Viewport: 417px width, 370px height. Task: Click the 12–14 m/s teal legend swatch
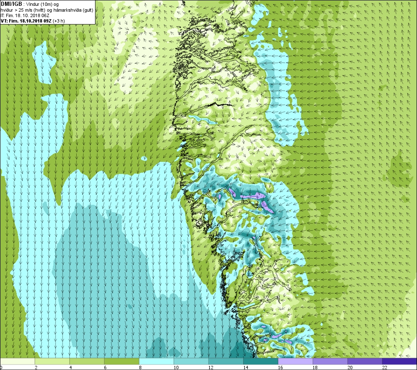coord(226,361)
